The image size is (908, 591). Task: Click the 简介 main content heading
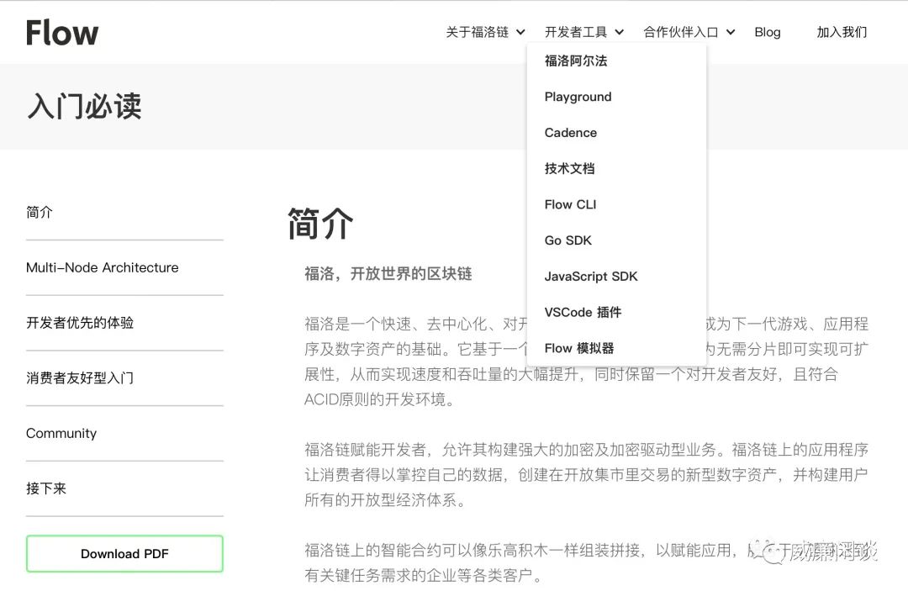coord(320,224)
